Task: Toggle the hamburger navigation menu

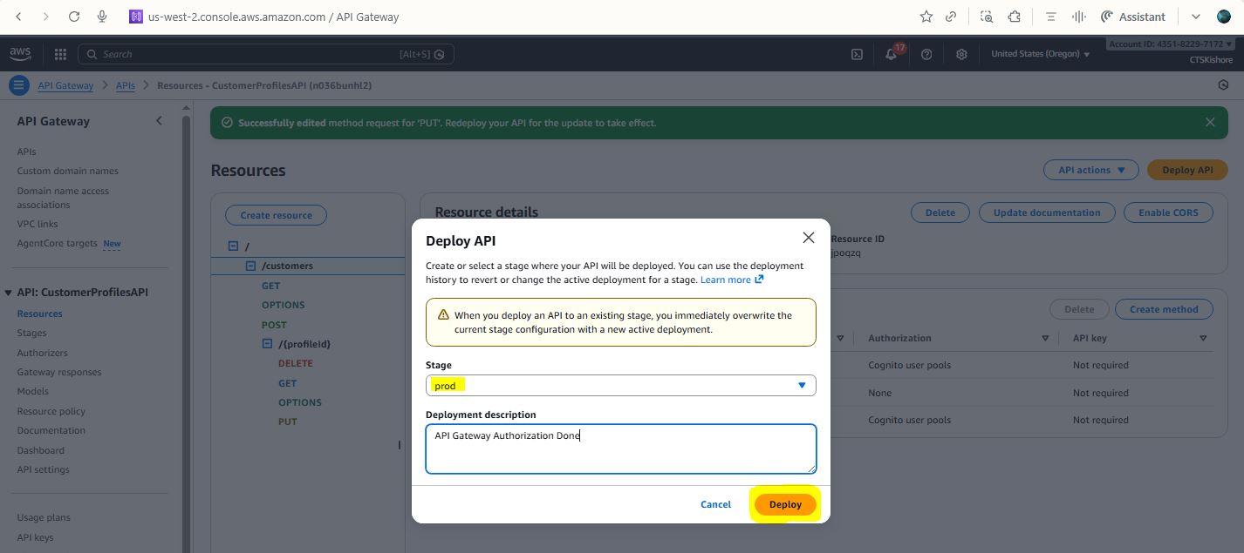Action: pos(18,85)
